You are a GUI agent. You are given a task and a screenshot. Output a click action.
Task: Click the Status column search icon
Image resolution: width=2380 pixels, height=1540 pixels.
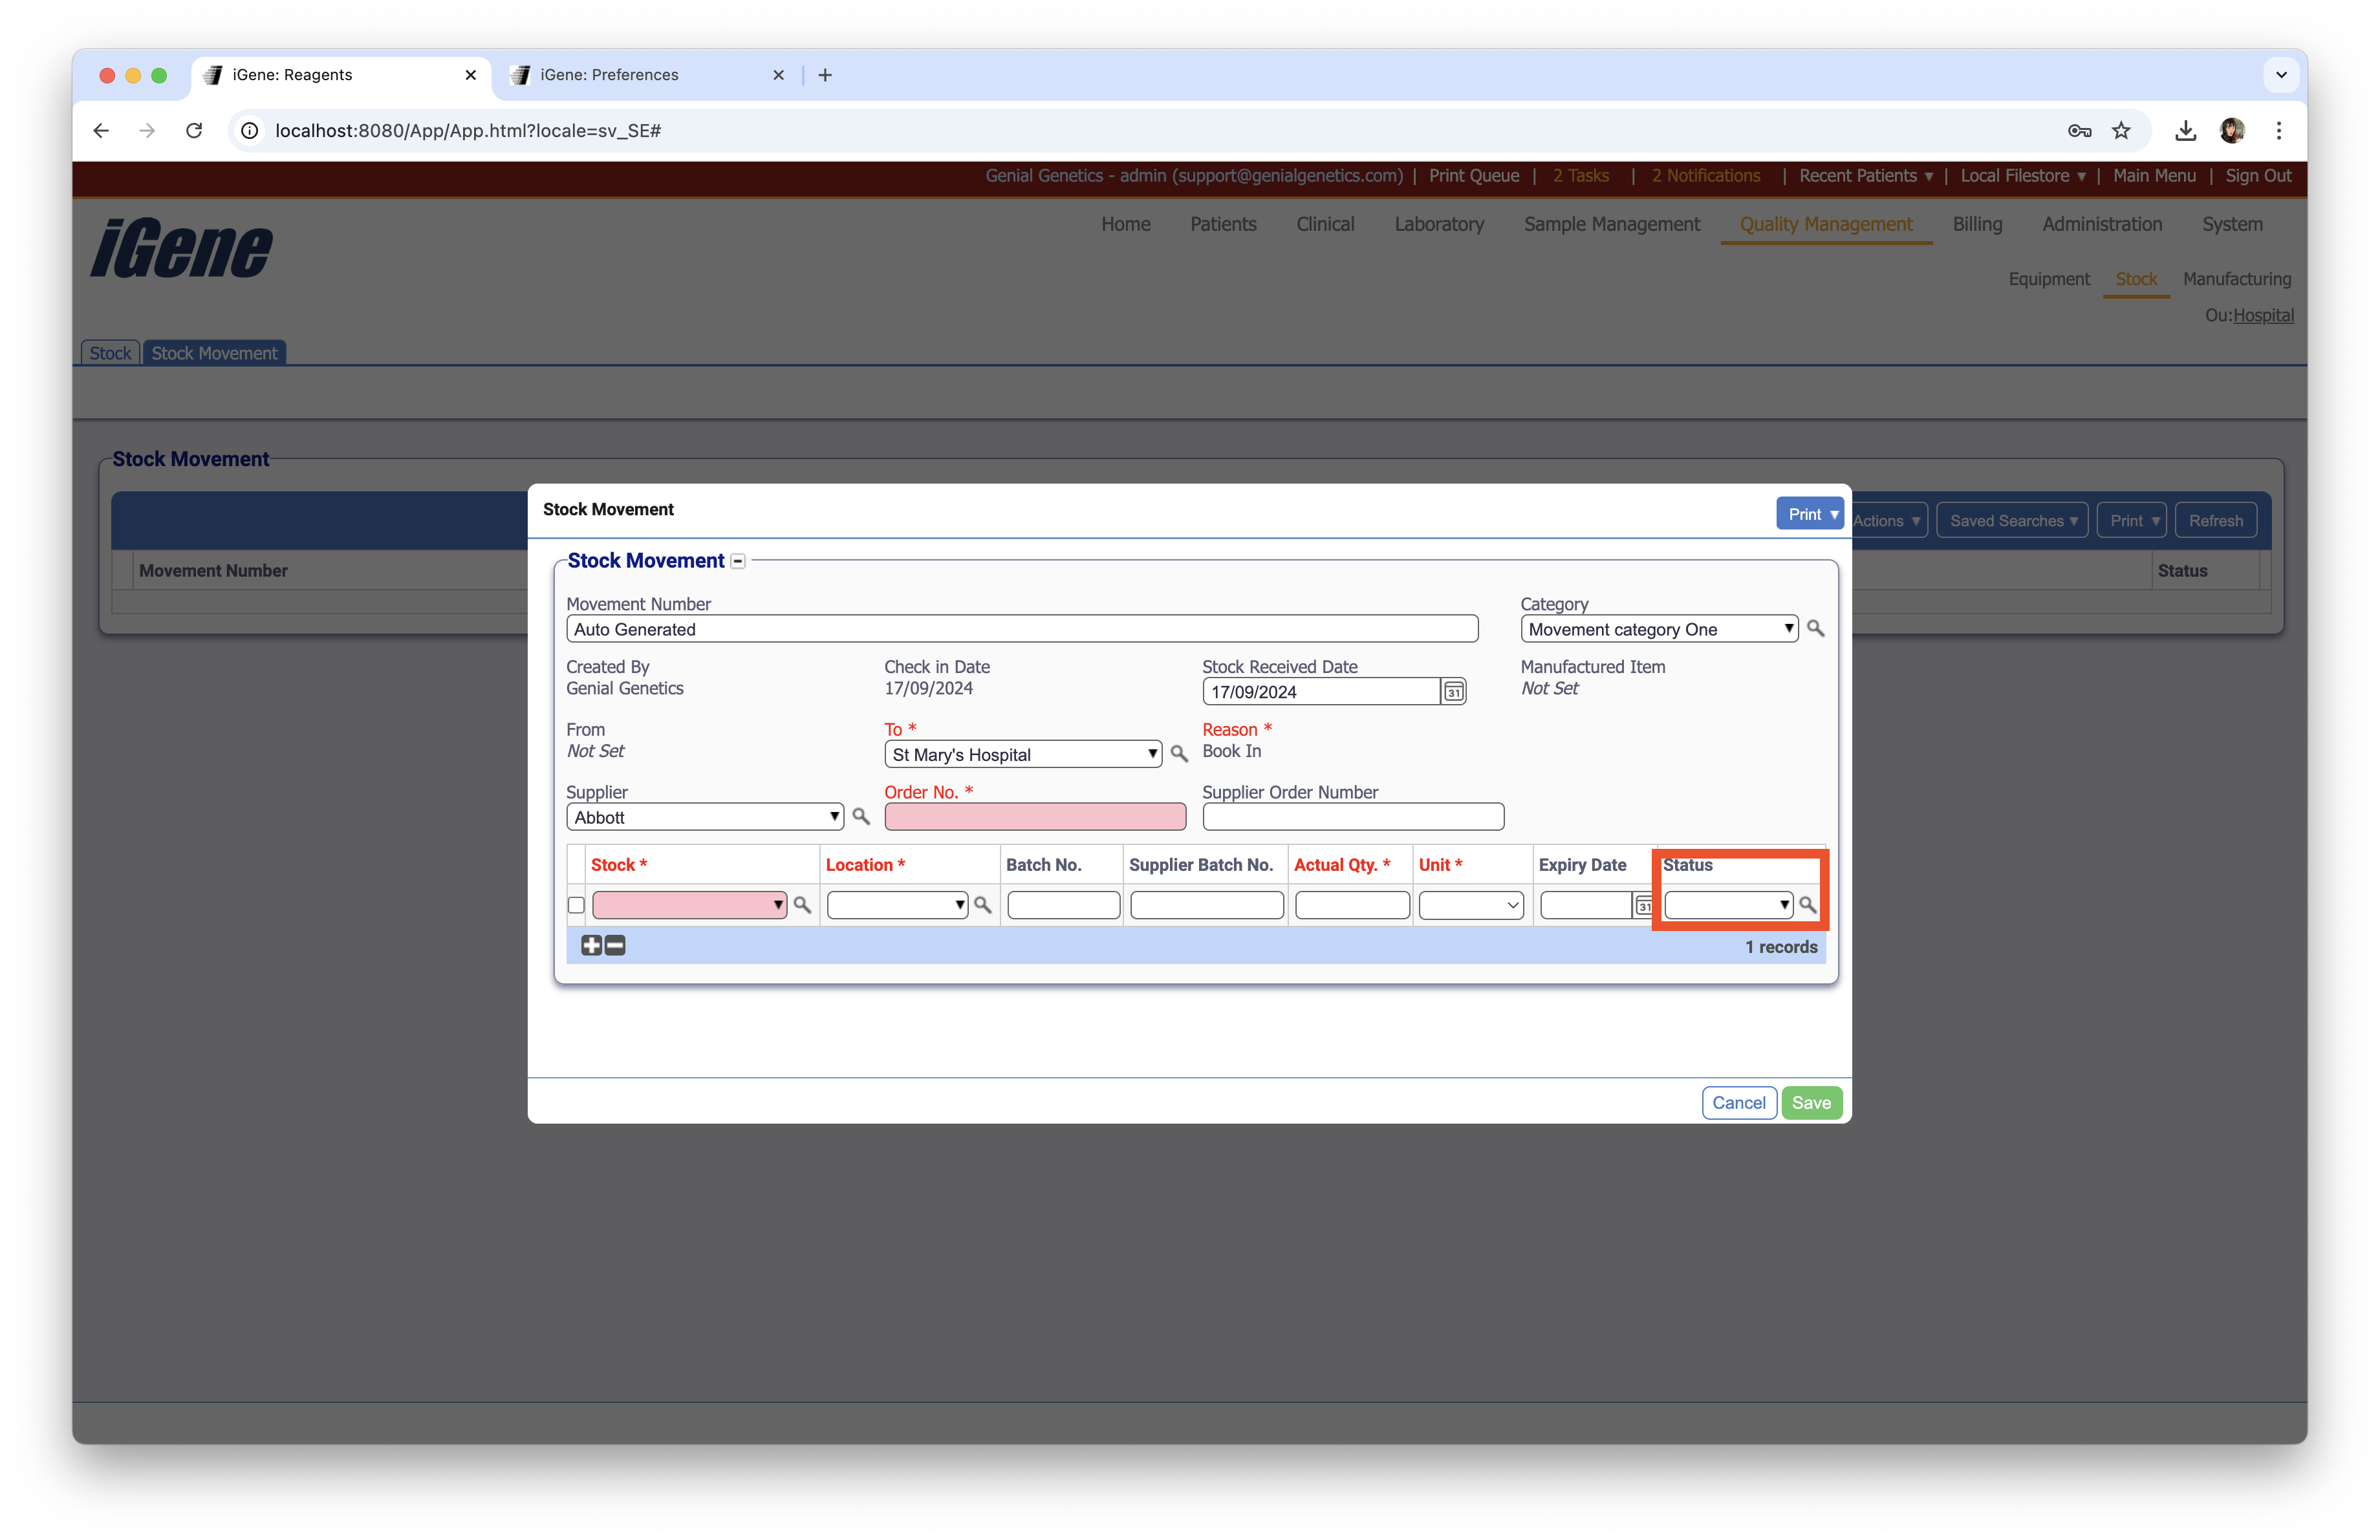(x=1807, y=904)
